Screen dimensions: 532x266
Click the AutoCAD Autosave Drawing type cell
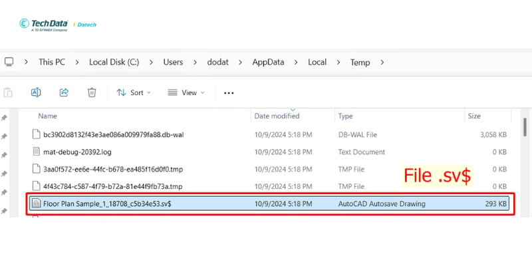click(x=382, y=204)
